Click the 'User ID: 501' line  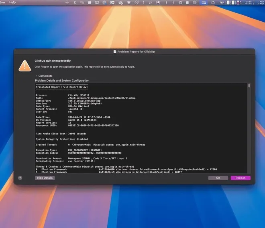(x=54, y=112)
